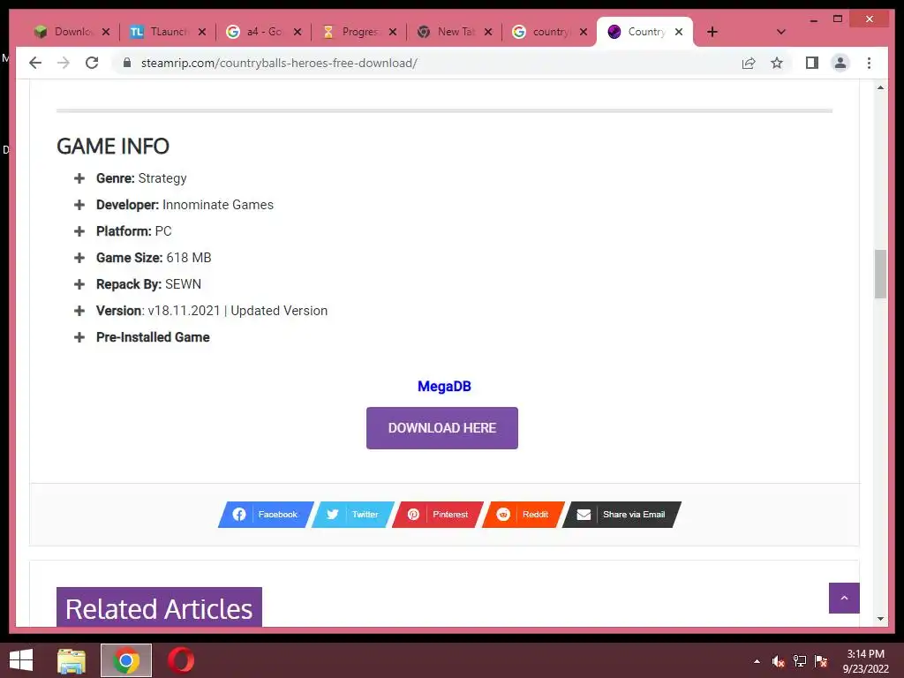Click Share via Email button
Viewport: 904px width, 678px height.
621,515
